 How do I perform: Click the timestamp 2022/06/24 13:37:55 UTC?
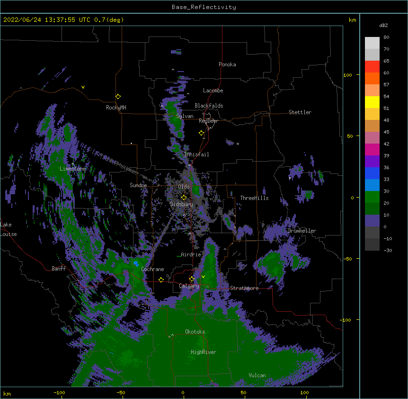(47, 20)
